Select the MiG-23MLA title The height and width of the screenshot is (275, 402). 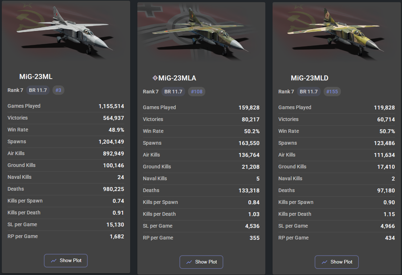point(177,78)
